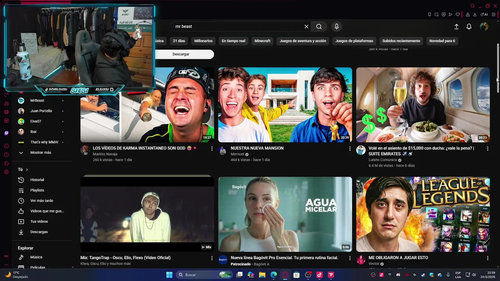Open the easy setup sliders icon
500x281 pixels.
pyautogui.click(x=494, y=14)
